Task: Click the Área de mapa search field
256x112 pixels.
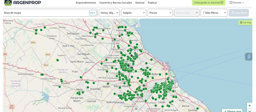Action: click(x=45, y=13)
